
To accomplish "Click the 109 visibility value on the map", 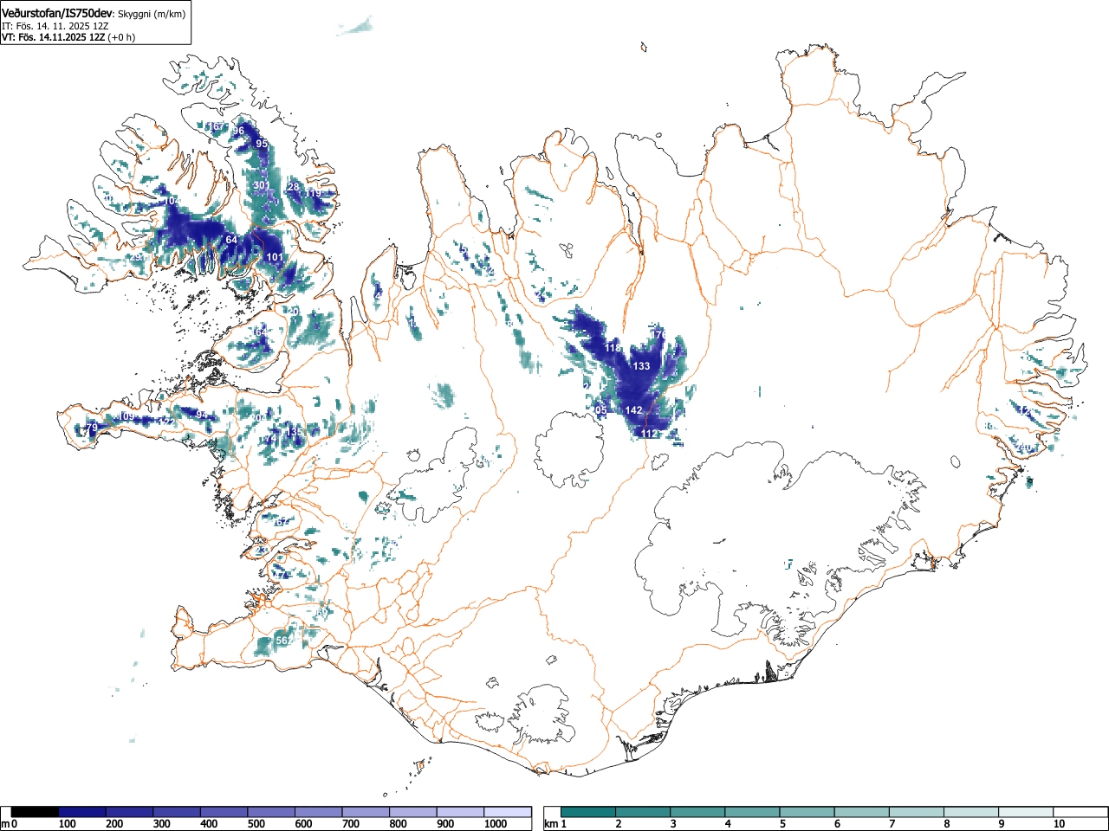I will [126, 417].
